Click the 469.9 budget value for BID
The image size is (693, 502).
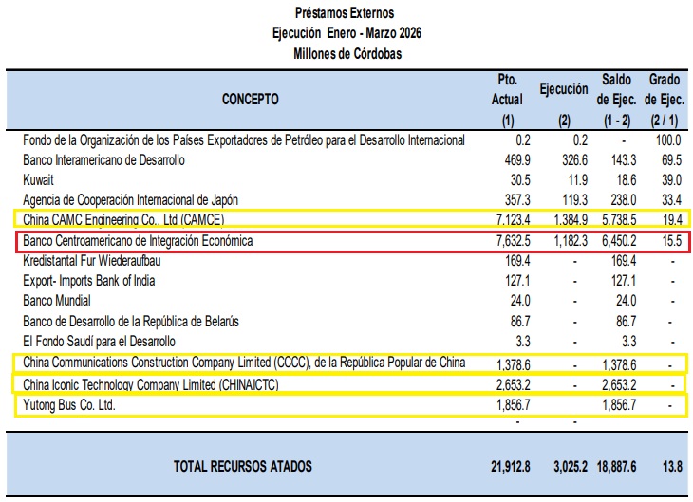click(x=517, y=160)
